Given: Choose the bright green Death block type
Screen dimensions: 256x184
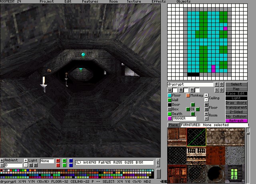Looking at the screenshot, I should [170, 114].
